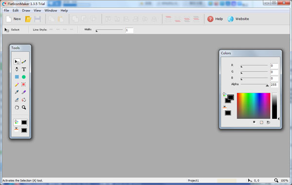Click the Copy toolbar icon
Image resolution: width=292 pixels, height=185 pixels.
click(x=52, y=19)
